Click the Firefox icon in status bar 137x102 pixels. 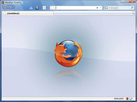(127, 99)
